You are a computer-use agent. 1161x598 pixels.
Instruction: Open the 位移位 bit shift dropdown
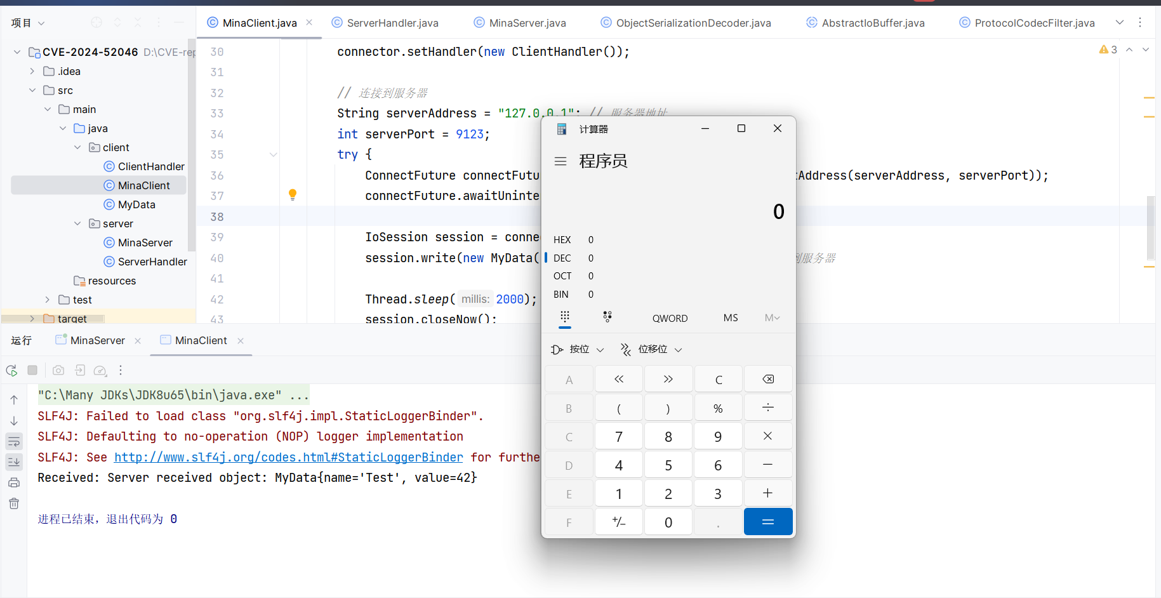tap(651, 350)
